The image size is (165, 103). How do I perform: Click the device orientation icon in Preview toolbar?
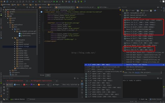(138, 10)
